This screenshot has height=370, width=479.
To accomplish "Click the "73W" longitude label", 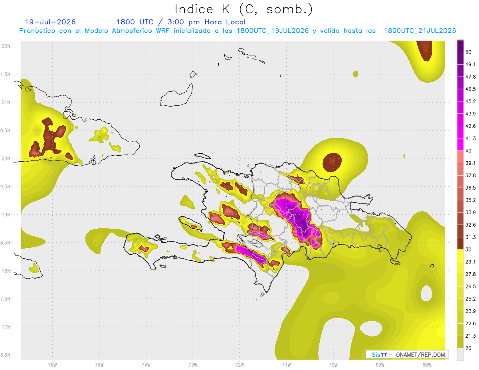I will [193, 365].
